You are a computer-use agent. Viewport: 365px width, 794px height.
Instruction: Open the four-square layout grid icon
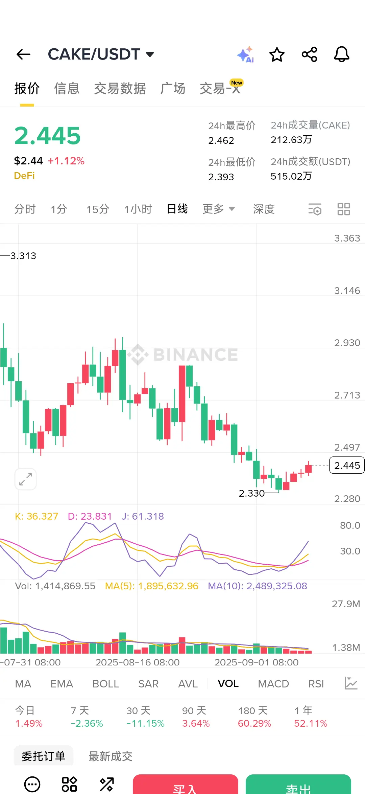click(344, 209)
